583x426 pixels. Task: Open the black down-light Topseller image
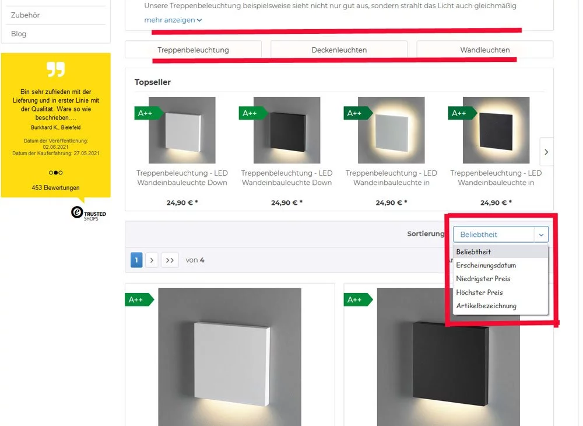[287, 130]
